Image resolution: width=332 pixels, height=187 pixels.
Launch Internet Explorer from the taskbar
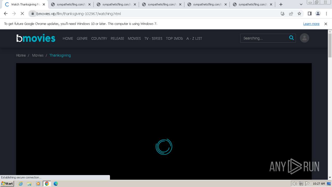pyautogui.click(x=21, y=184)
